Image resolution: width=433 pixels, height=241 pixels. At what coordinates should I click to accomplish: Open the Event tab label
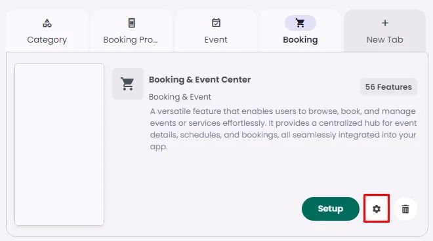pyautogui.click(x=216, y=40)
